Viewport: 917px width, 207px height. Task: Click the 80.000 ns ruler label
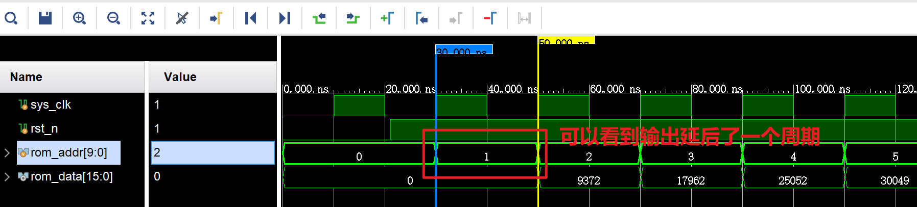tap(717, 89)
